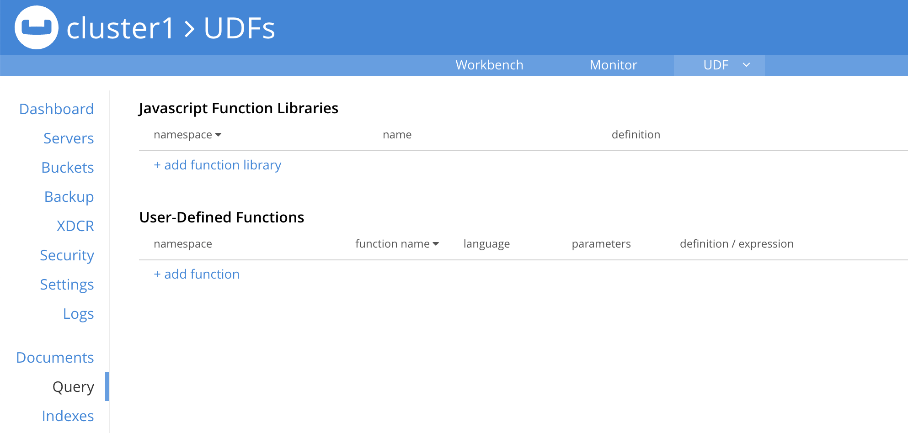Viewport: 908px width, 433px height.
Task: Open the Documents section
Action: pos(55,358)
